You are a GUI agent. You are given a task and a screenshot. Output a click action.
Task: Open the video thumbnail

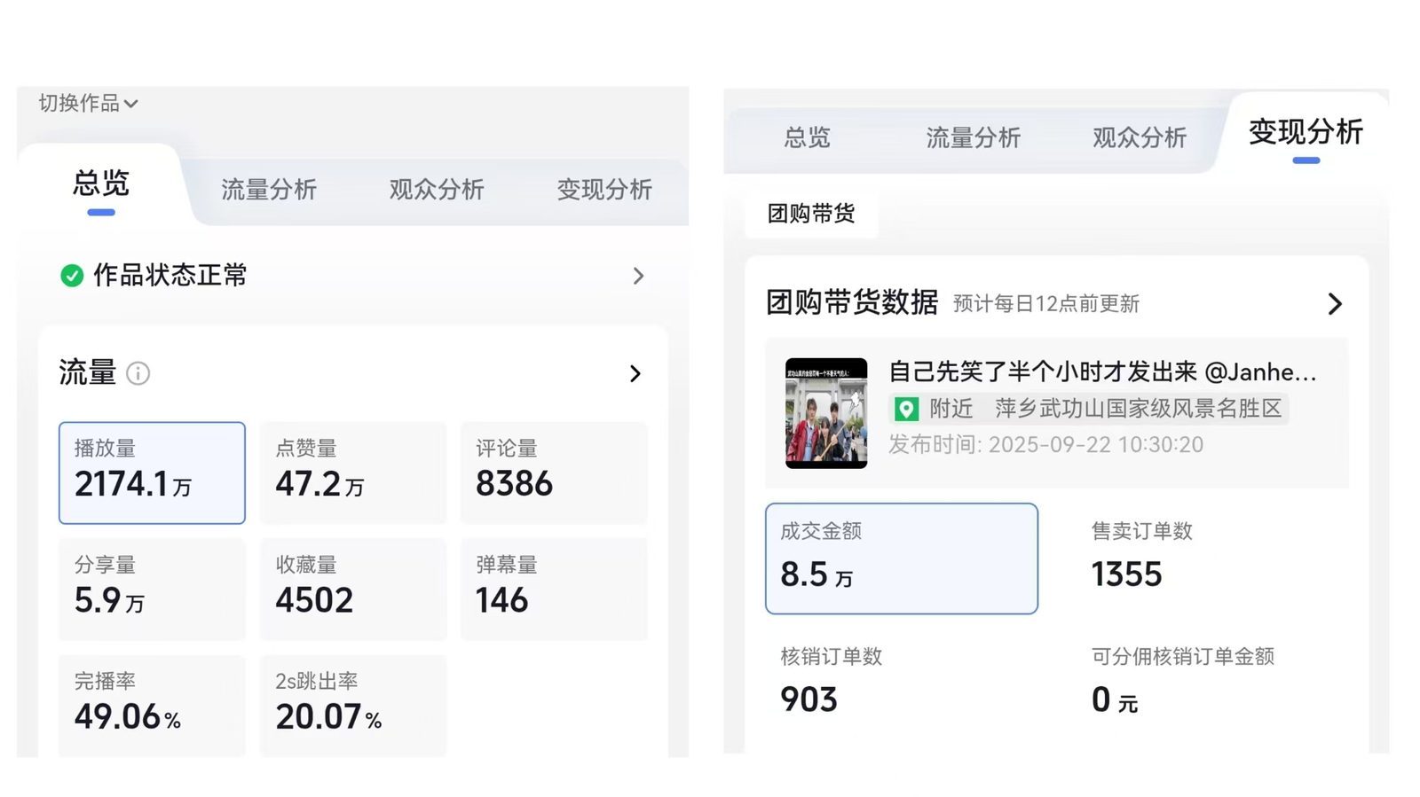(x=826, y=413)
